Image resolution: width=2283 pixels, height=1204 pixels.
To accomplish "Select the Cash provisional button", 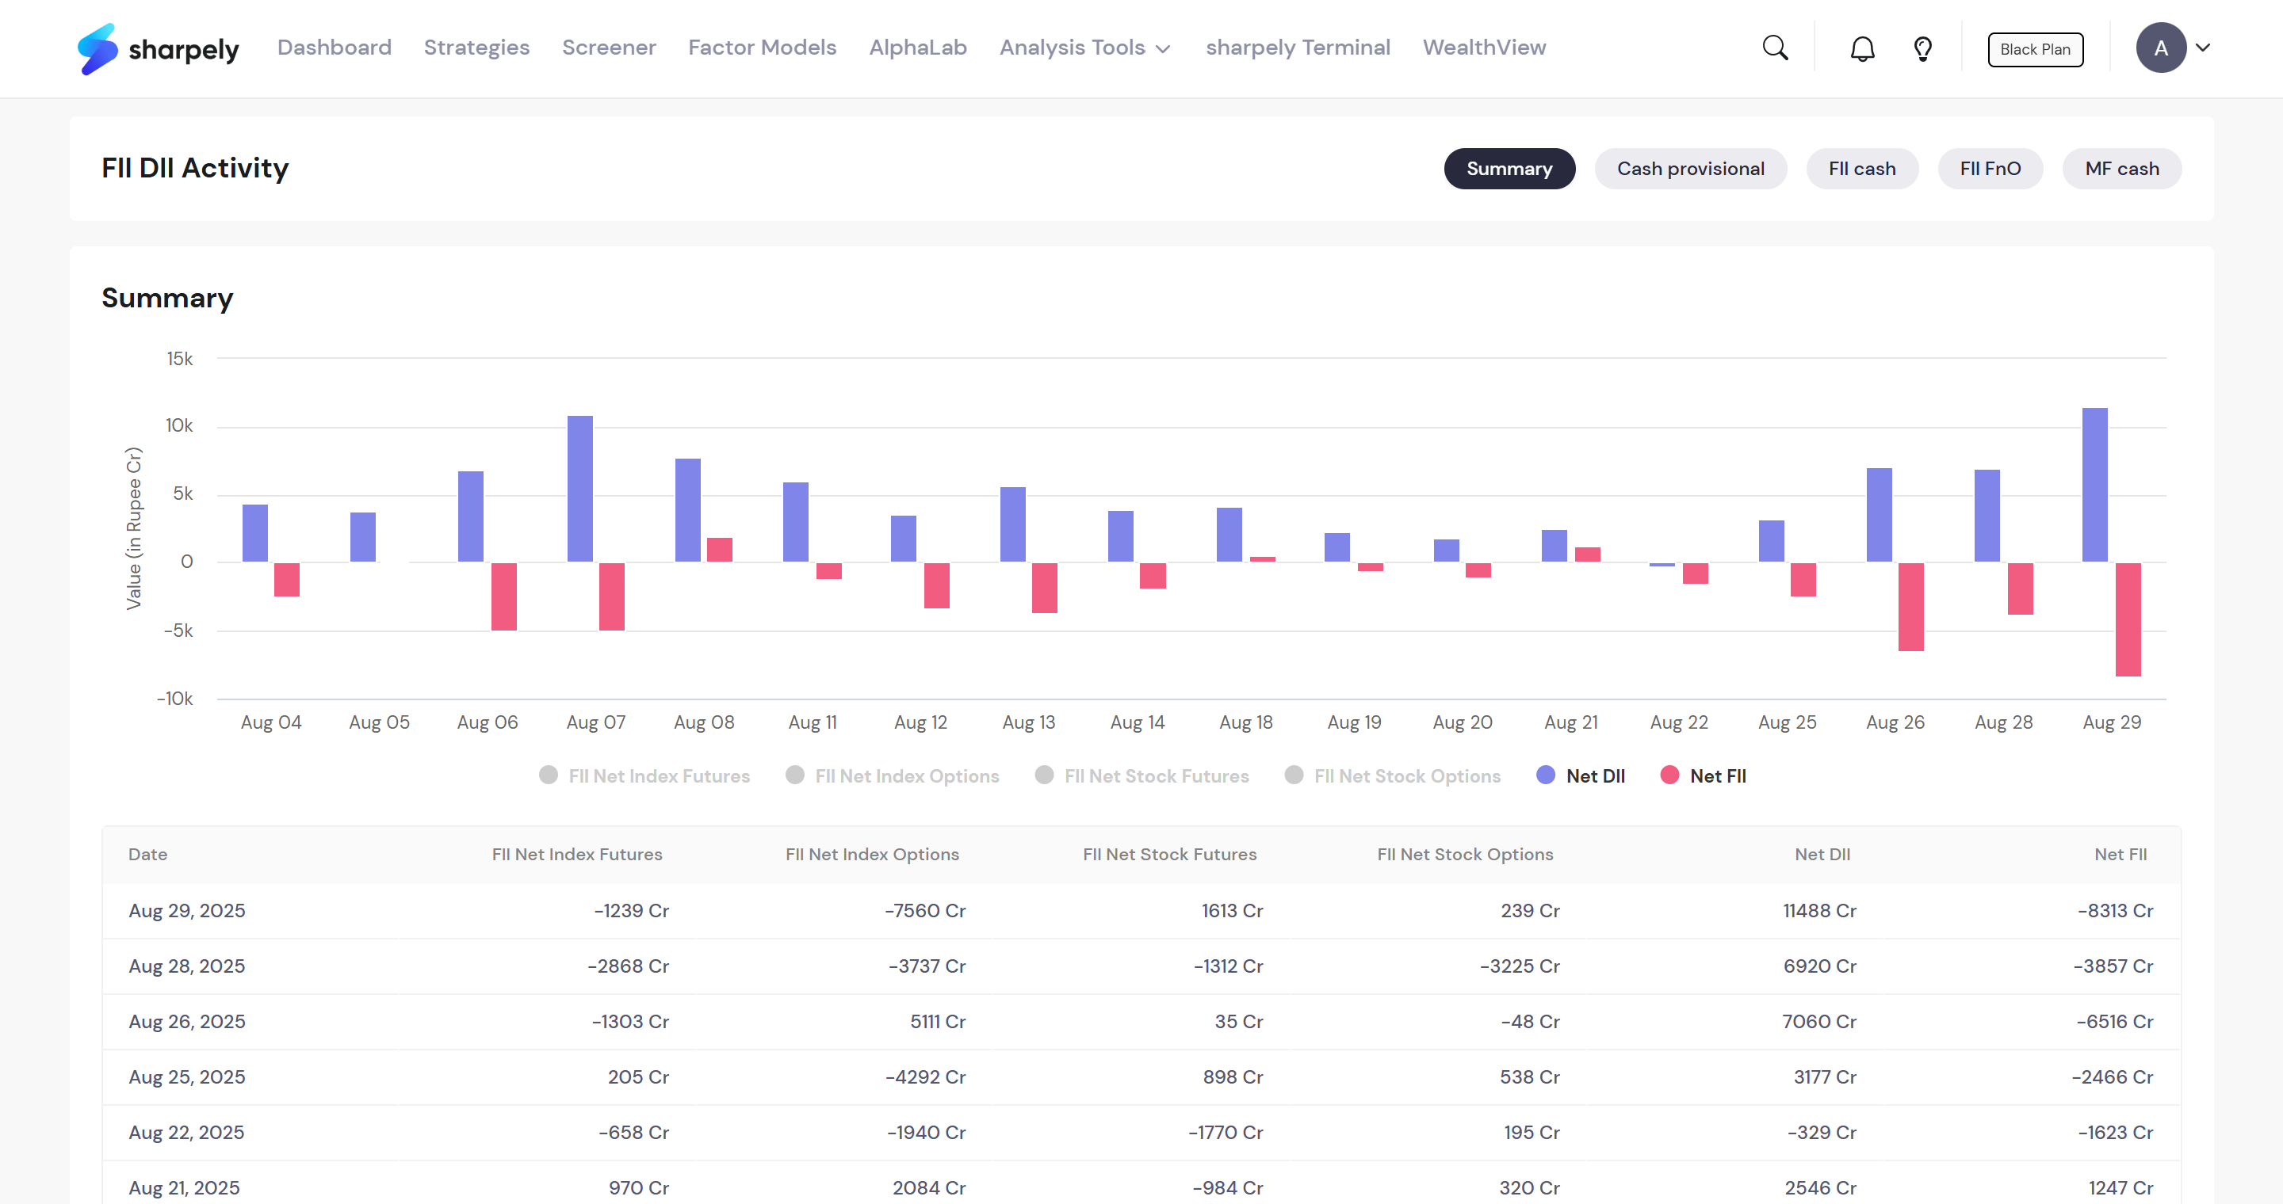I will pyautogui.click(x=1690, y=168).
